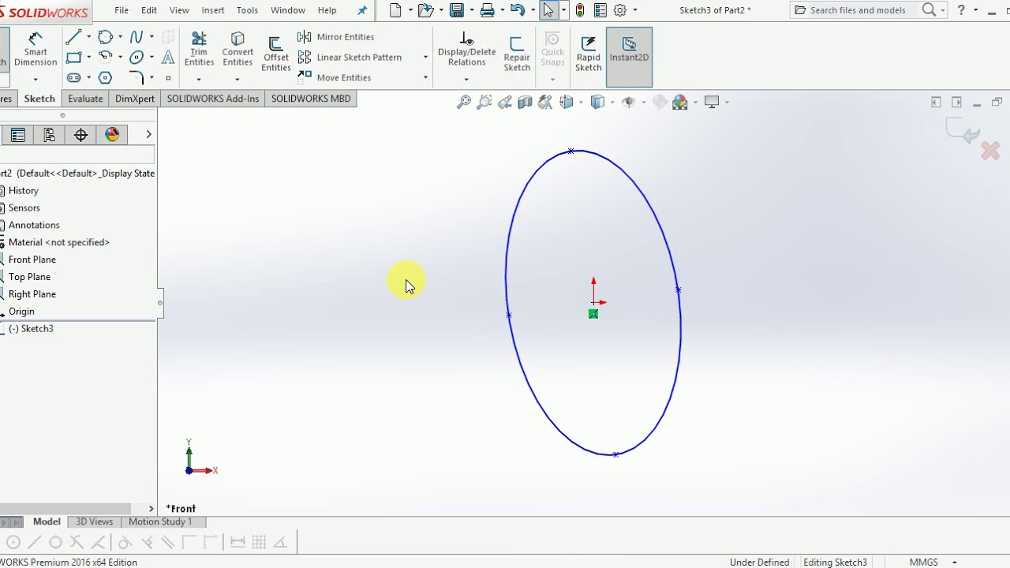Click Zoom to Area icon
Screen dimensions: 1010x568
tap(484, 102)
